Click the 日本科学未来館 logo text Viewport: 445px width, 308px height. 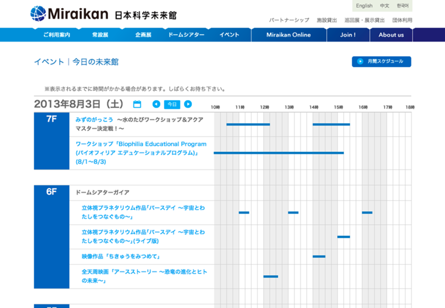coord(146,15)
